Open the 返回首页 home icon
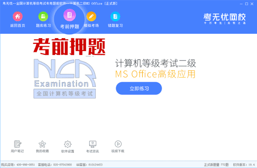 (18, 16)
